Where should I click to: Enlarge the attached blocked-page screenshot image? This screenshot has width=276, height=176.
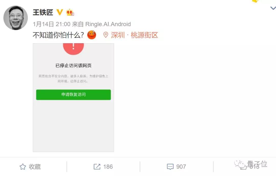pos(73,97)
